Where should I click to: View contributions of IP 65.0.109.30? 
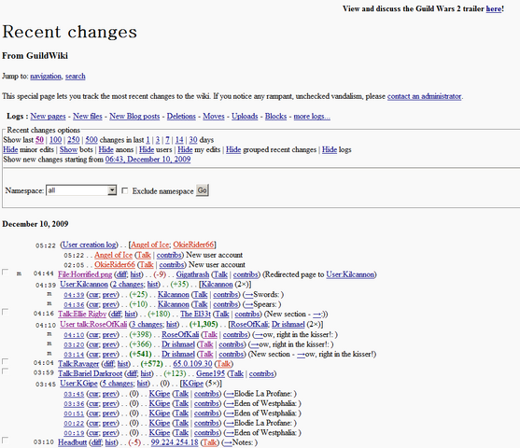click(x=192, y=364)
